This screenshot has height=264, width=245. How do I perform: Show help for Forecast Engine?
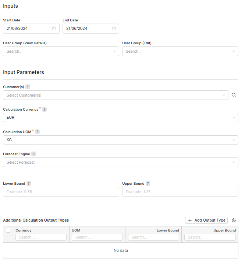click(x=34, y=154)
